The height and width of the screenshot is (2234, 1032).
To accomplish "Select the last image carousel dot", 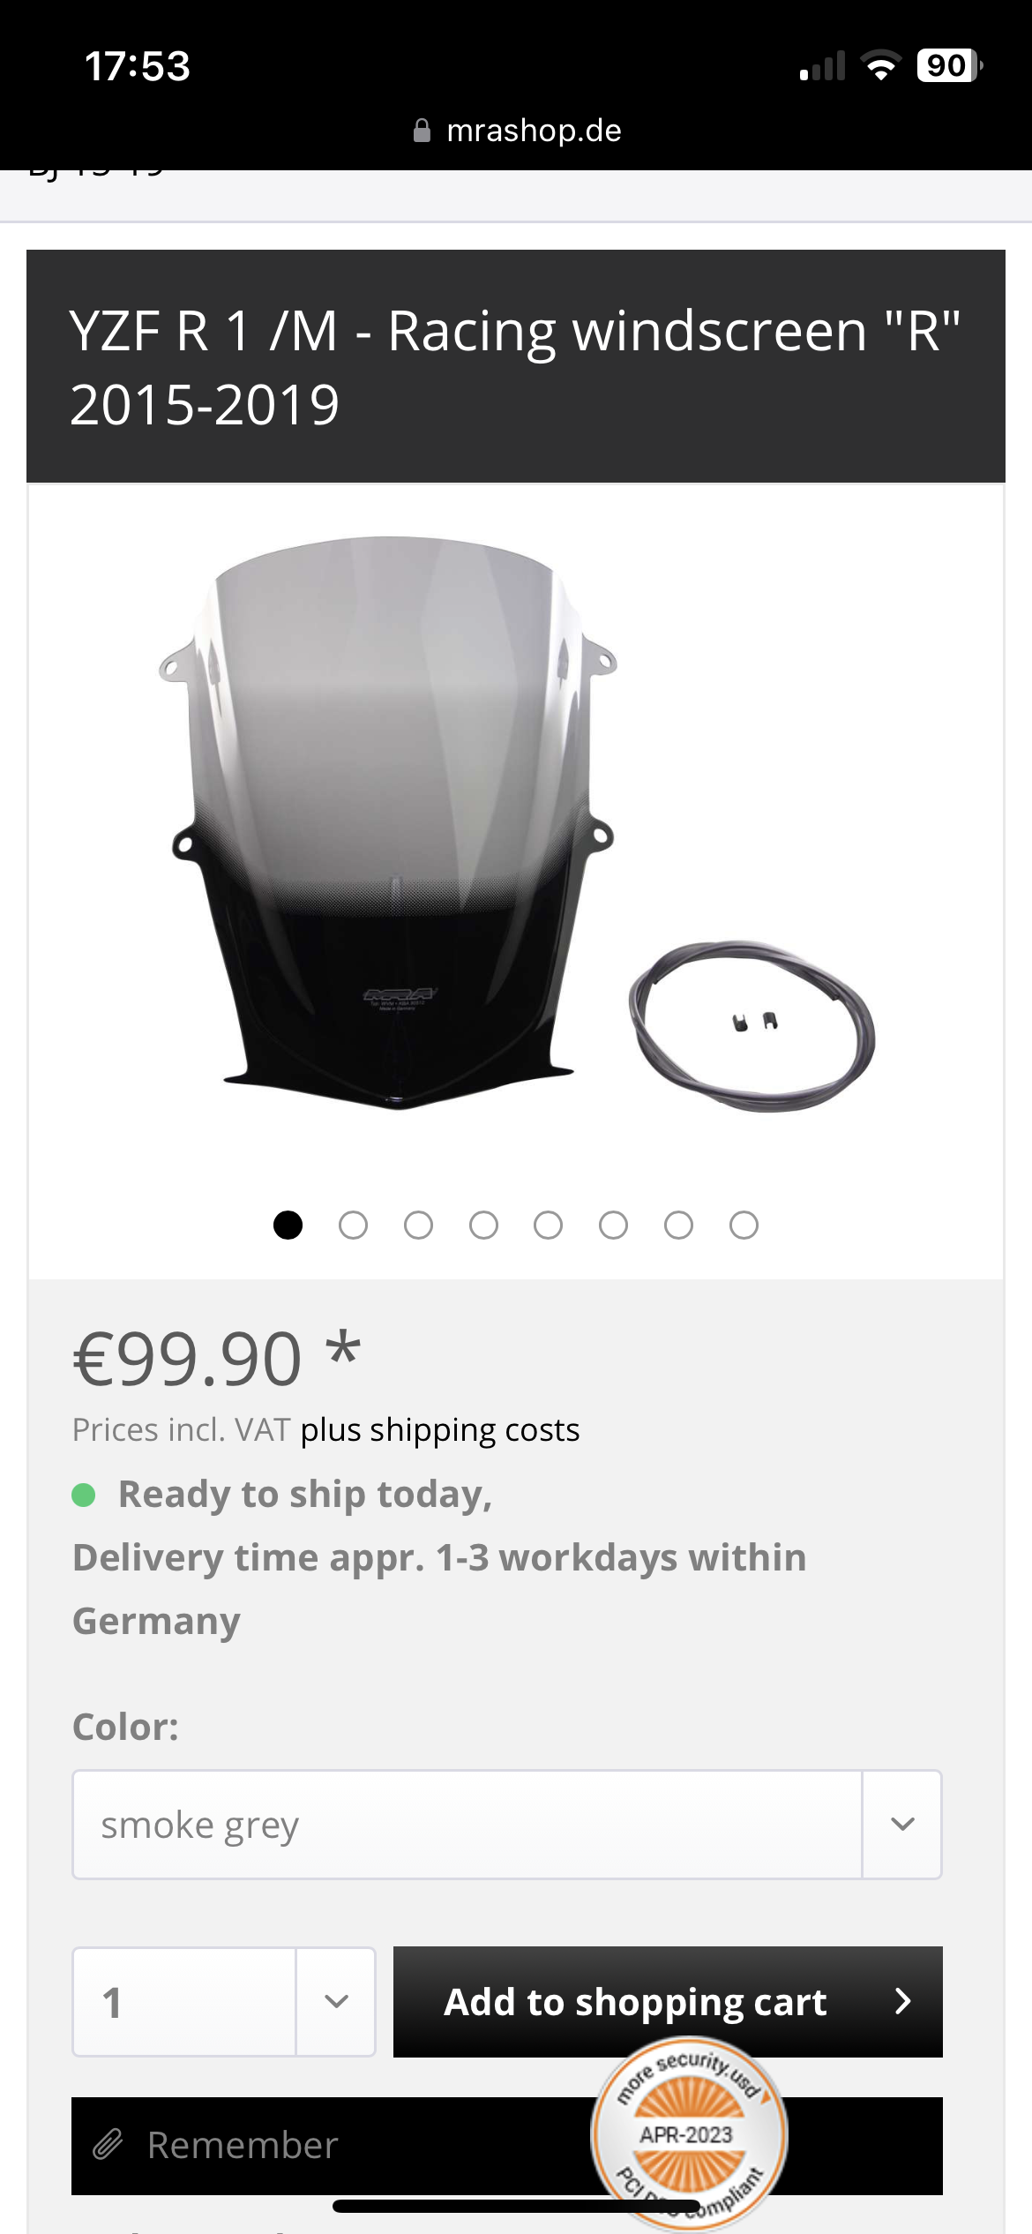I will [744, 1225].
